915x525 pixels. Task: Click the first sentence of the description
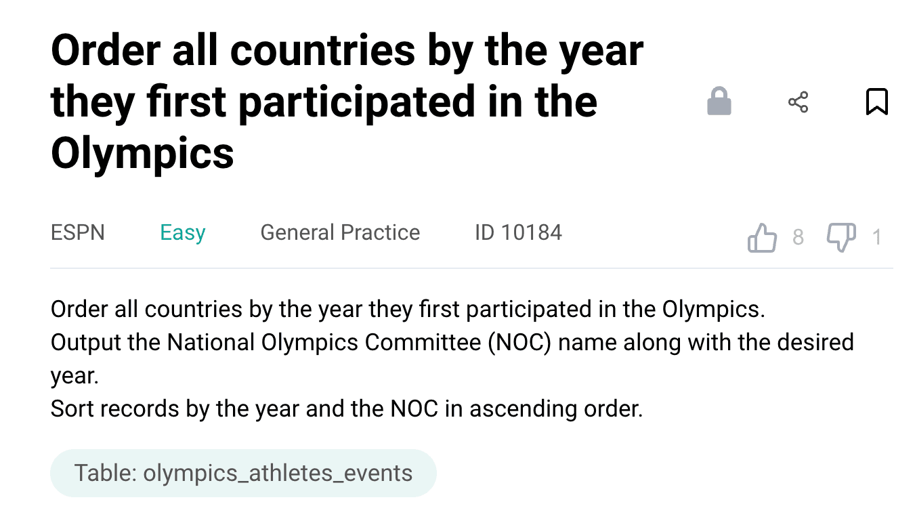407,310
